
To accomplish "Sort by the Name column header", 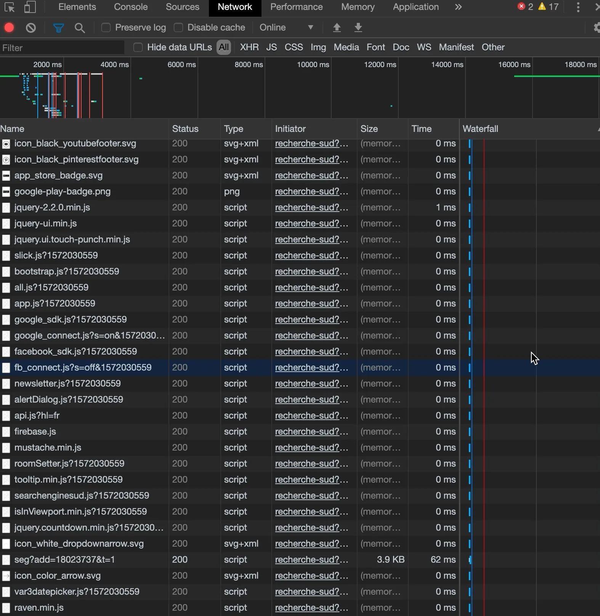I will point(84,129).
